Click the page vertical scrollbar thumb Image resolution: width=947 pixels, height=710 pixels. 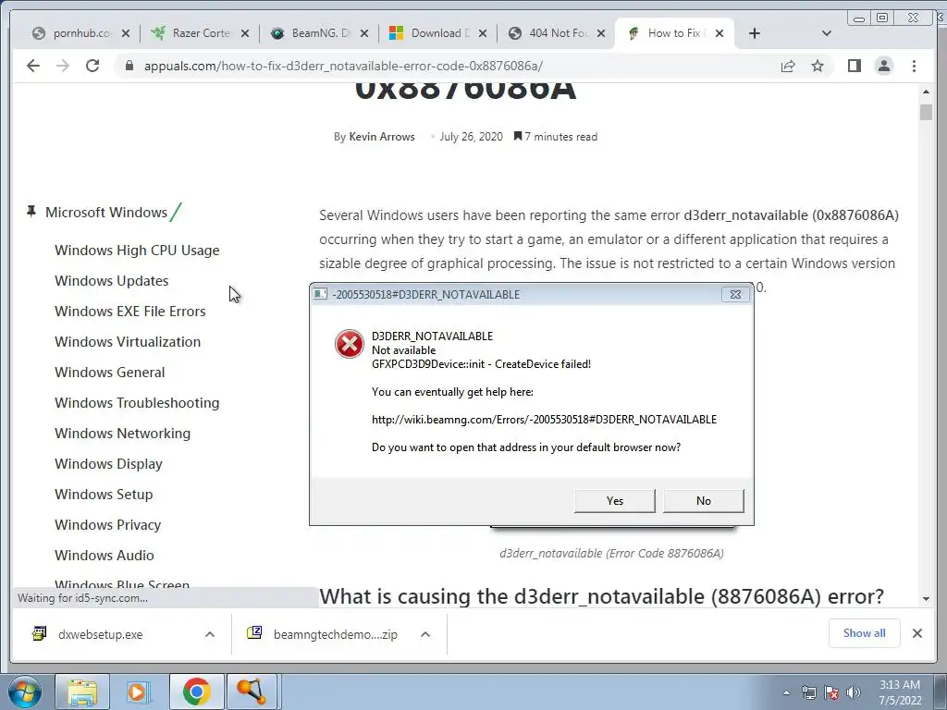[x=926, y=112]
